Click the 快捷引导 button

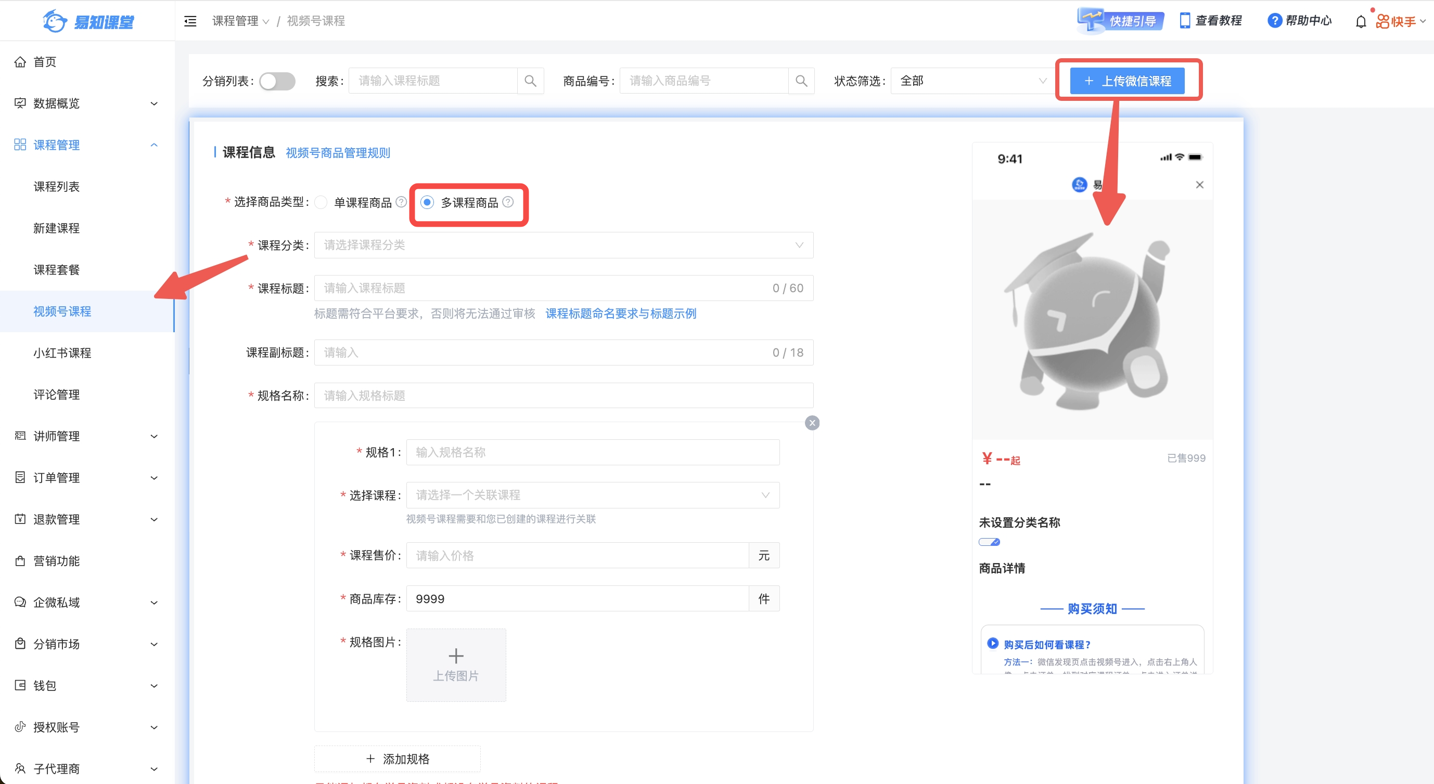click(1120, 21)
